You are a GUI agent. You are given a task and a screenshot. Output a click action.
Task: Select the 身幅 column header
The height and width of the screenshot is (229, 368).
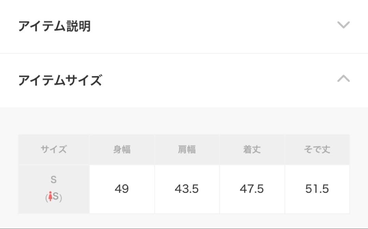click(122, 149)
